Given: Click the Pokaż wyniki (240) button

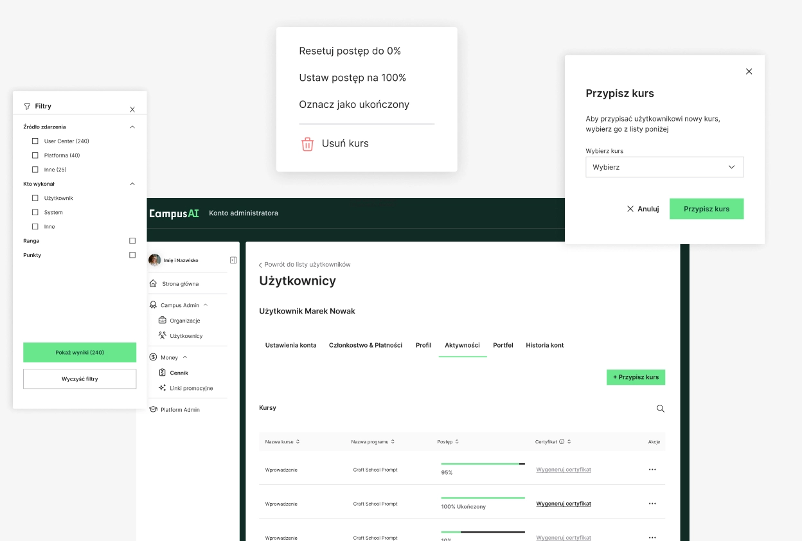Looking at the screenshot, I should (80, 353).
